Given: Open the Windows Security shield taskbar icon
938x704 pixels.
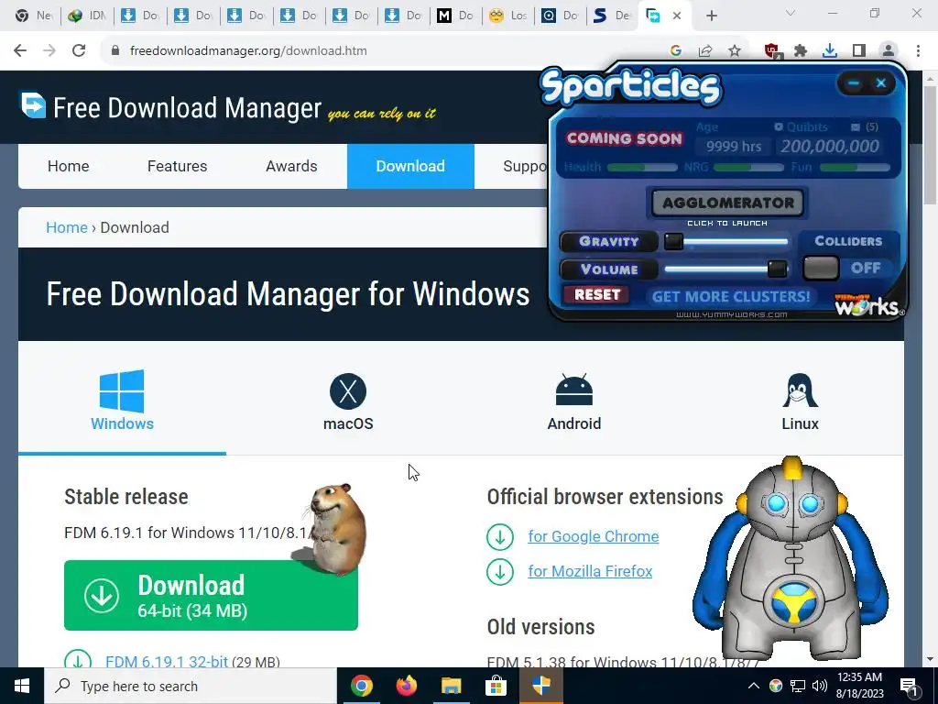Looking at the screenshot, I should tap(540, 686).
